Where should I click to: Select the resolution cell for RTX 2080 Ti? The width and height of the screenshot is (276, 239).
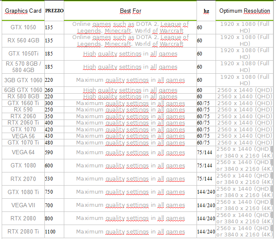pos(245,232)
